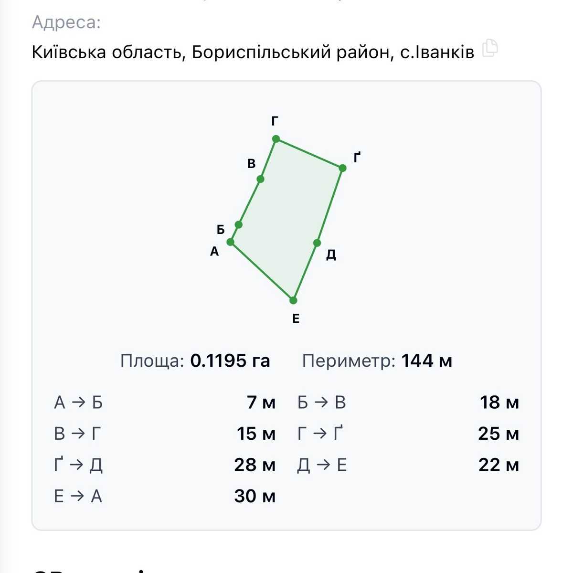Viewport: 573px width, 573px height.
Task: Select the Ґ → Д 28 м row
Action: [165, 465]
